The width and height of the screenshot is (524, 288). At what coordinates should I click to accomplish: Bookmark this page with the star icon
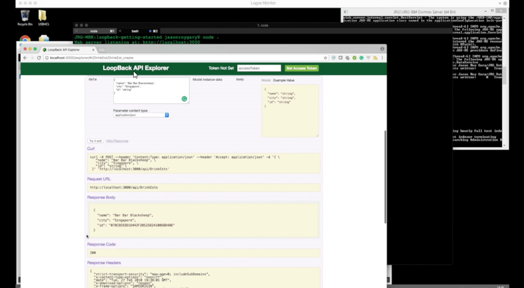(326, 58)
